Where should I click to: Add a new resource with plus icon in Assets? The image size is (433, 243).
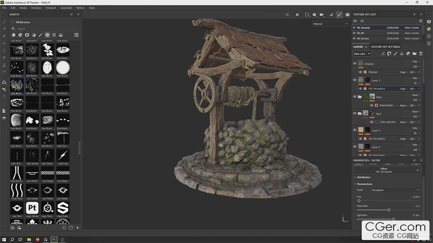click(x=78, y=228)
